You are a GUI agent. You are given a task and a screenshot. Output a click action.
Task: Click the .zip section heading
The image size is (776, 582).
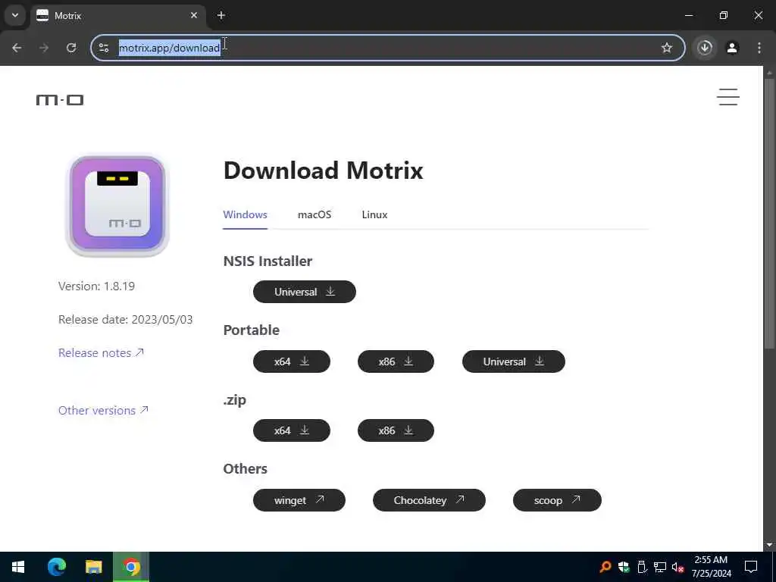[x=235, y=400]
